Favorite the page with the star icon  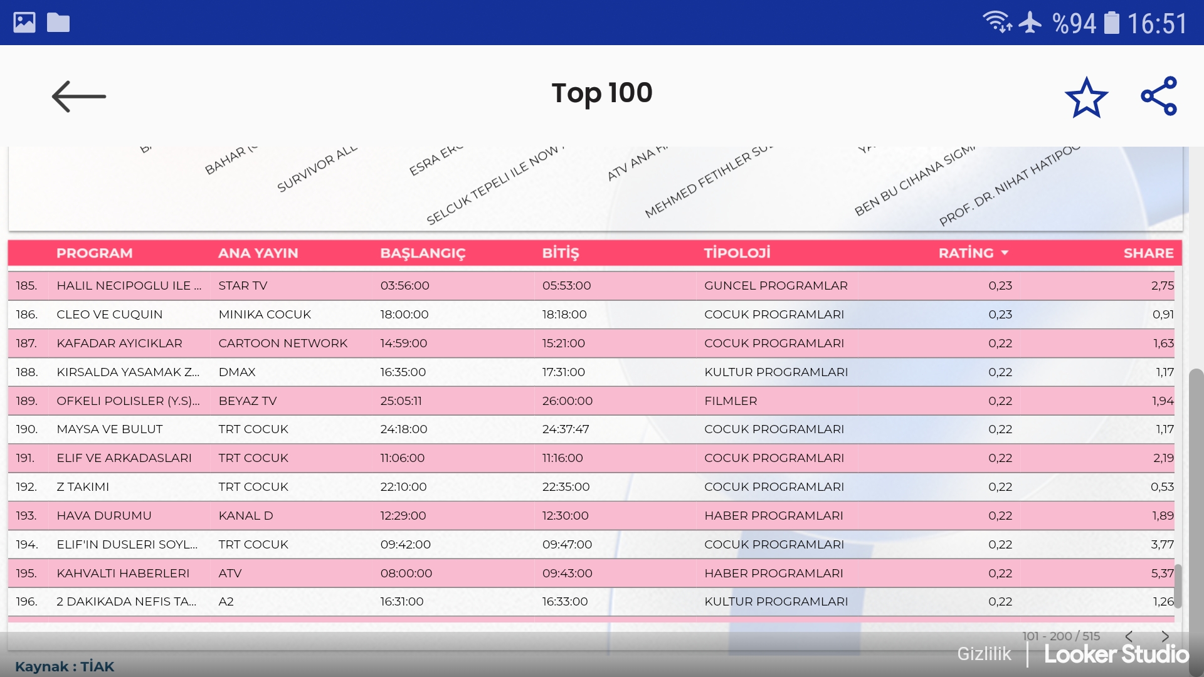1086,97
